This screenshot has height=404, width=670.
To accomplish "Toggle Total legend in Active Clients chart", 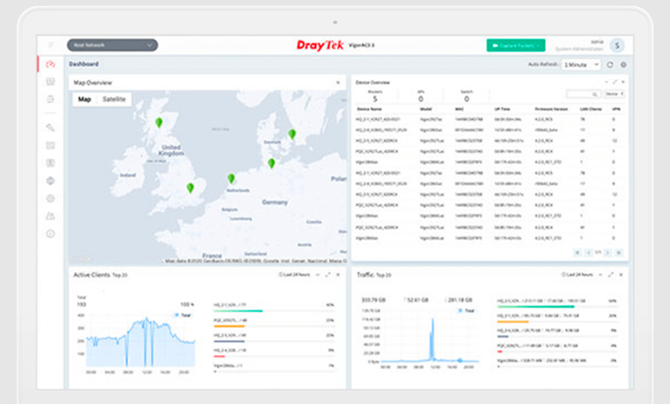I will 183,316.
